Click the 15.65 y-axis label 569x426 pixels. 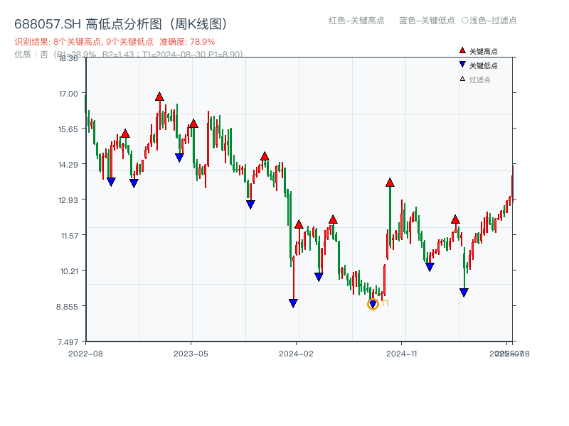68,129
